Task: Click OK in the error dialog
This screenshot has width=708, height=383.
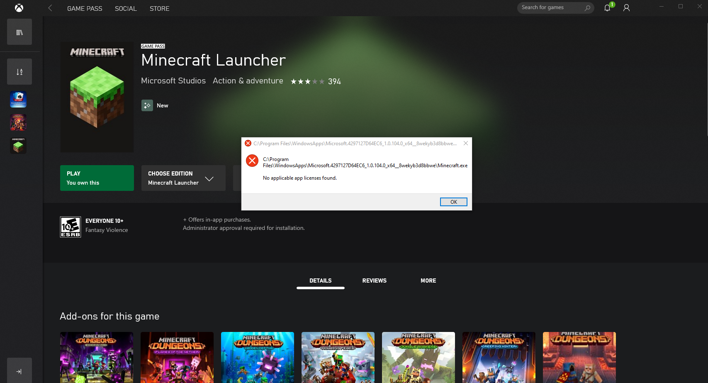Action: pyautogui.click(x=454, y=202)
